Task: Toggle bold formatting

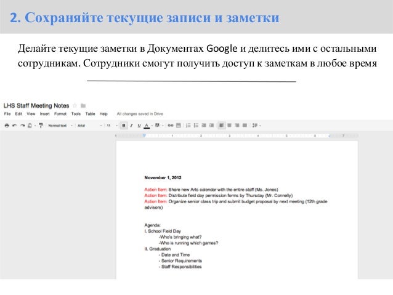Action: 124,125
